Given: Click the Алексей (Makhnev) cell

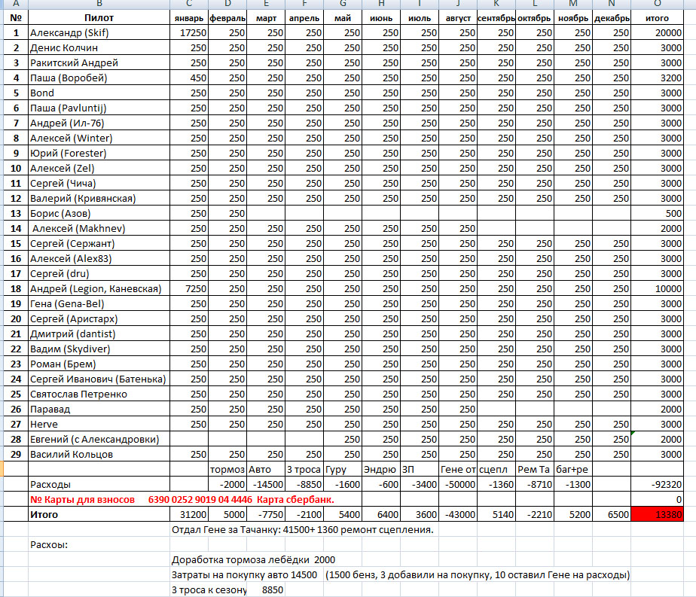Looking at the screenshot, I should click(x=99, y=229).
